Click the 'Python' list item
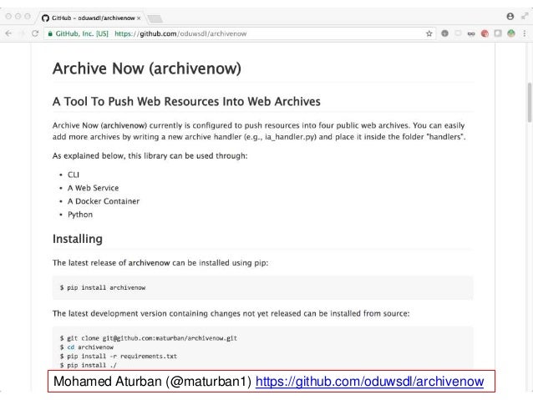Screen dimensions: 533x400 [x=80, y=215]
